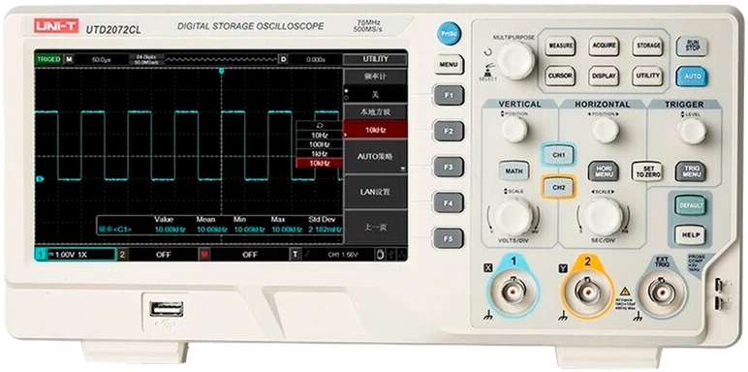The image size is (748, 372).
Task: Open the MEASURE function
Action: 560,46
